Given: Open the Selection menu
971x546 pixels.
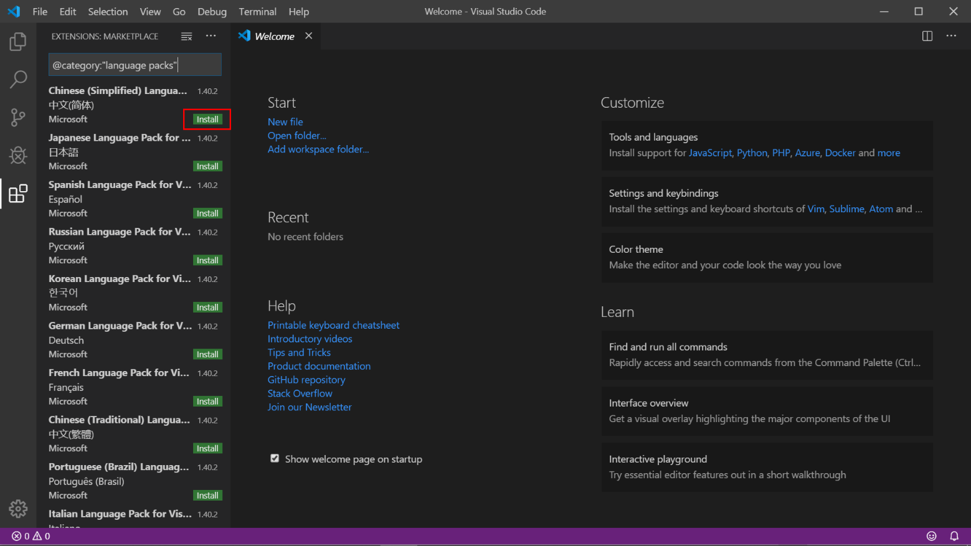Looking at the screenshot, I should pos(108,12).
